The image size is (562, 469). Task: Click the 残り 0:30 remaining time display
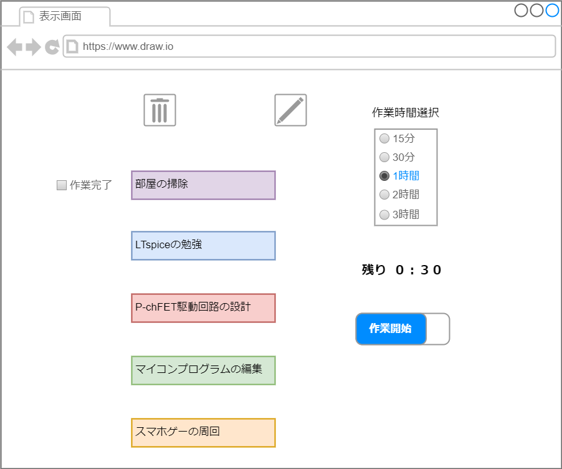401,269
